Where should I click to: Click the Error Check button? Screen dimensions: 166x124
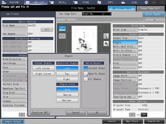[153, 14]
